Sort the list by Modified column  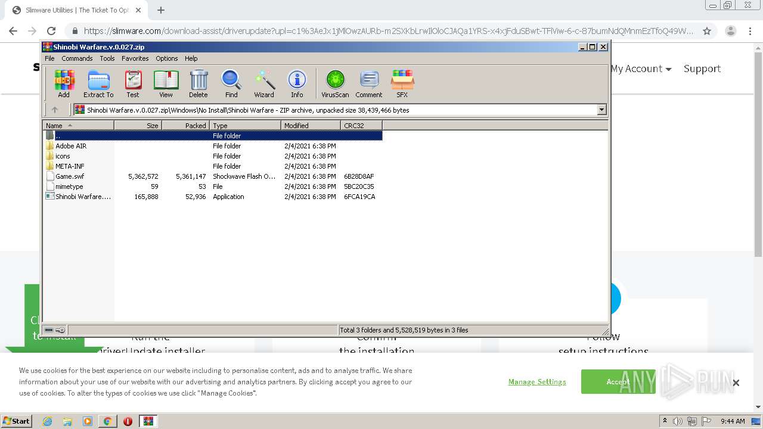coord(311,125)
